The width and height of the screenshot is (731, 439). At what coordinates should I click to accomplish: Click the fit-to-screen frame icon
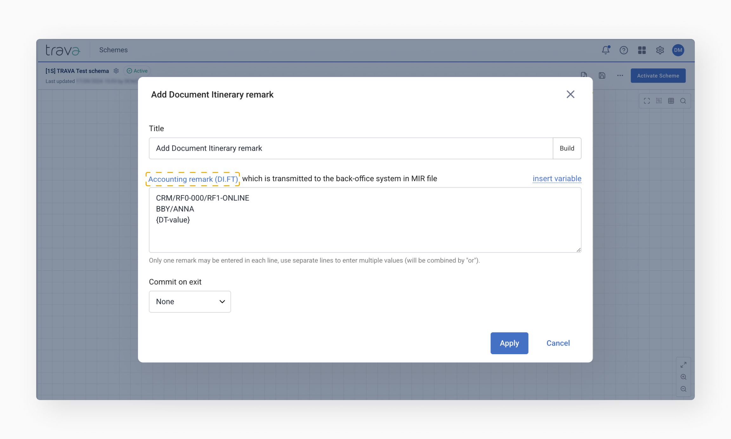(647, 101)
